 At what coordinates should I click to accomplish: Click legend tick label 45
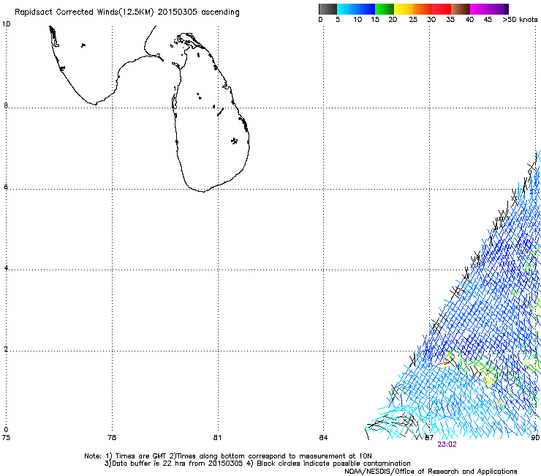pos(488,20)
